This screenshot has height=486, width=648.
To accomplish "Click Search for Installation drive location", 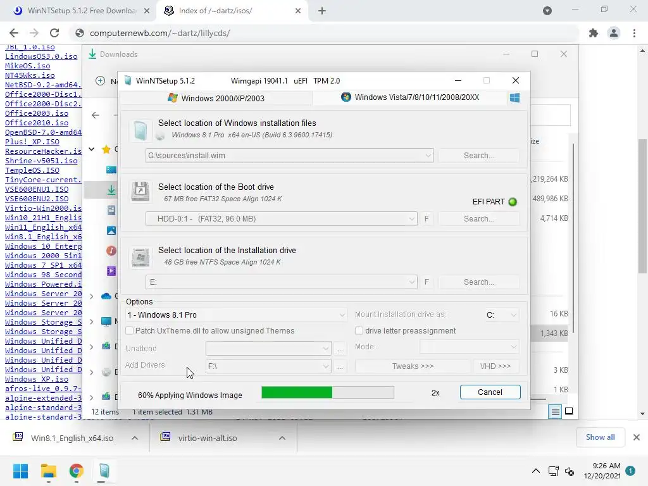I will (x=478, y=282).
